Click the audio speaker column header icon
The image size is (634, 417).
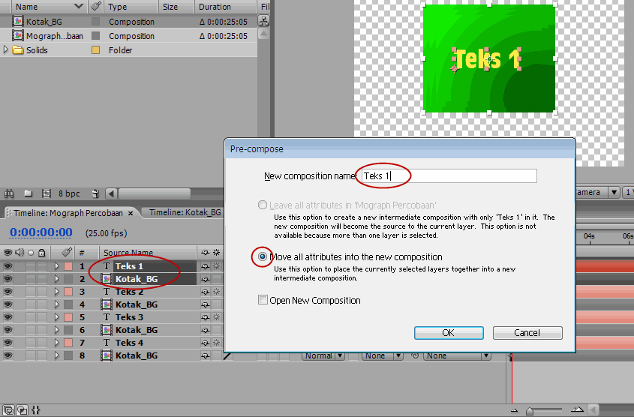[19, 253]
